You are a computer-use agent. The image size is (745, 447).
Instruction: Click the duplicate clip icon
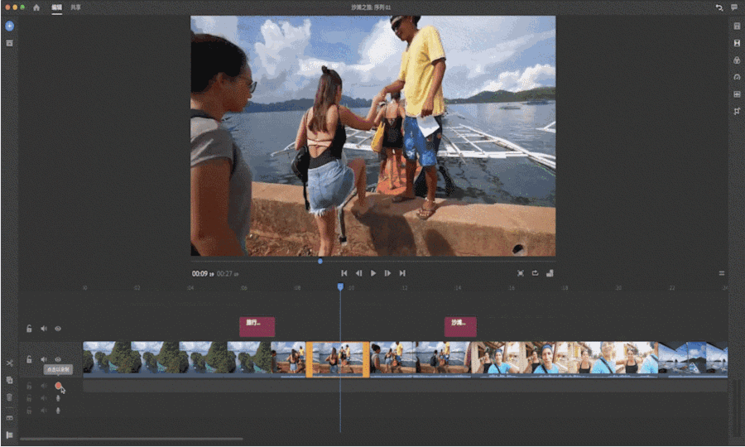(9, 380)
